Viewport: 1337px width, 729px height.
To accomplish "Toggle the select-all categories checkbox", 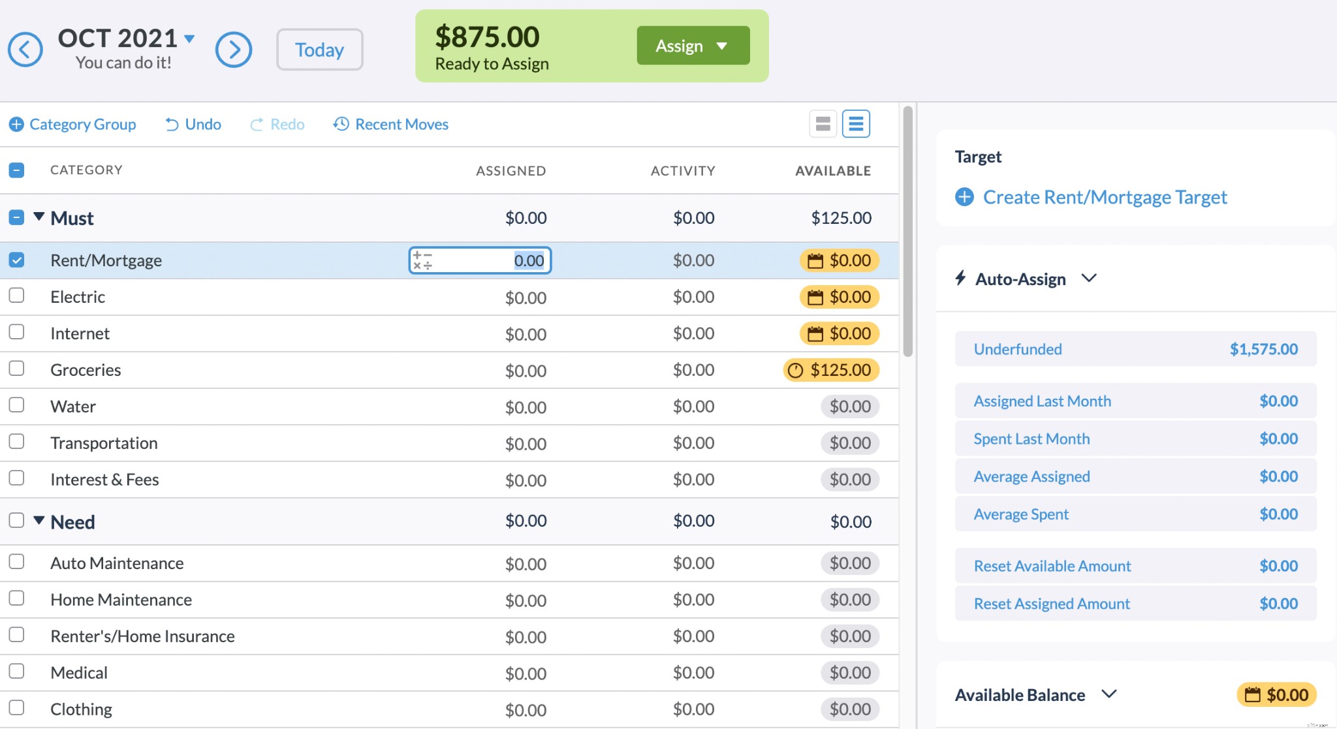I will 16,170.
